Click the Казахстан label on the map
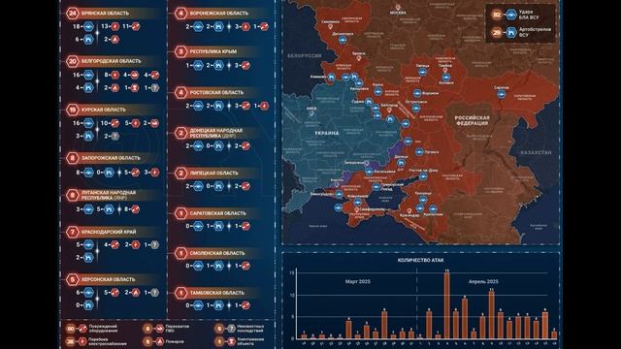 pos(536,152)
